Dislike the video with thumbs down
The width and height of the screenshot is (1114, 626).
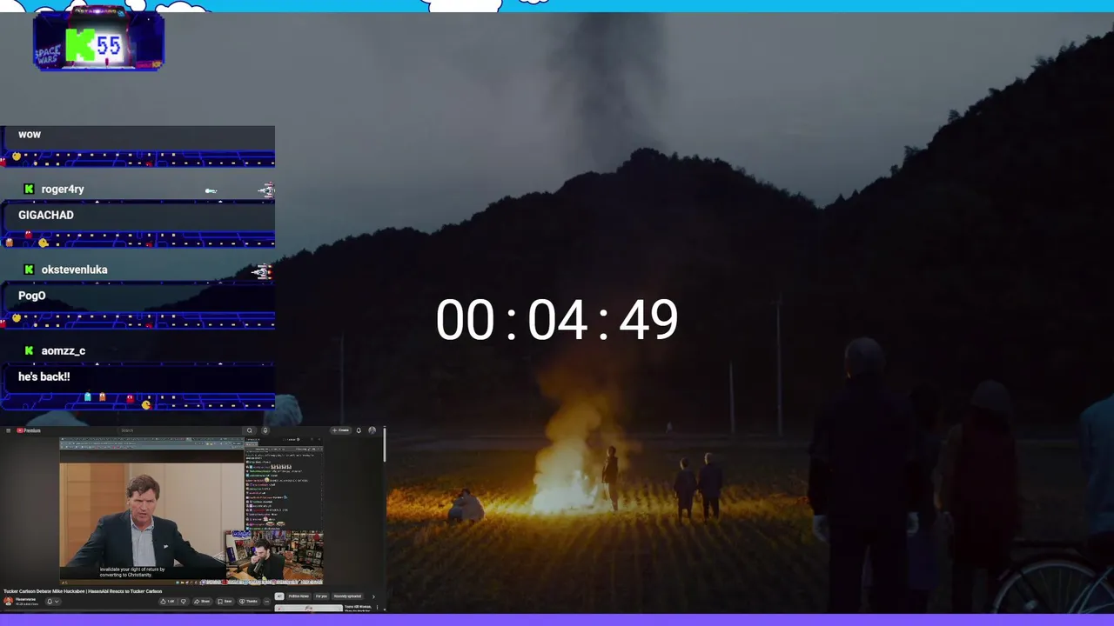[183, 602]
